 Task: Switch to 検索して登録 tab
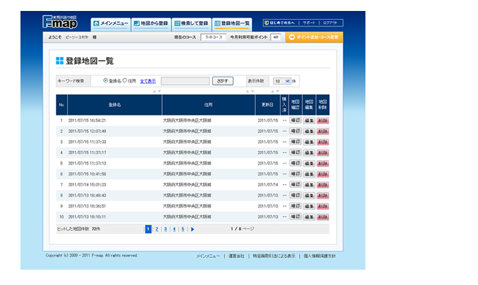click(x=191, y=24)
